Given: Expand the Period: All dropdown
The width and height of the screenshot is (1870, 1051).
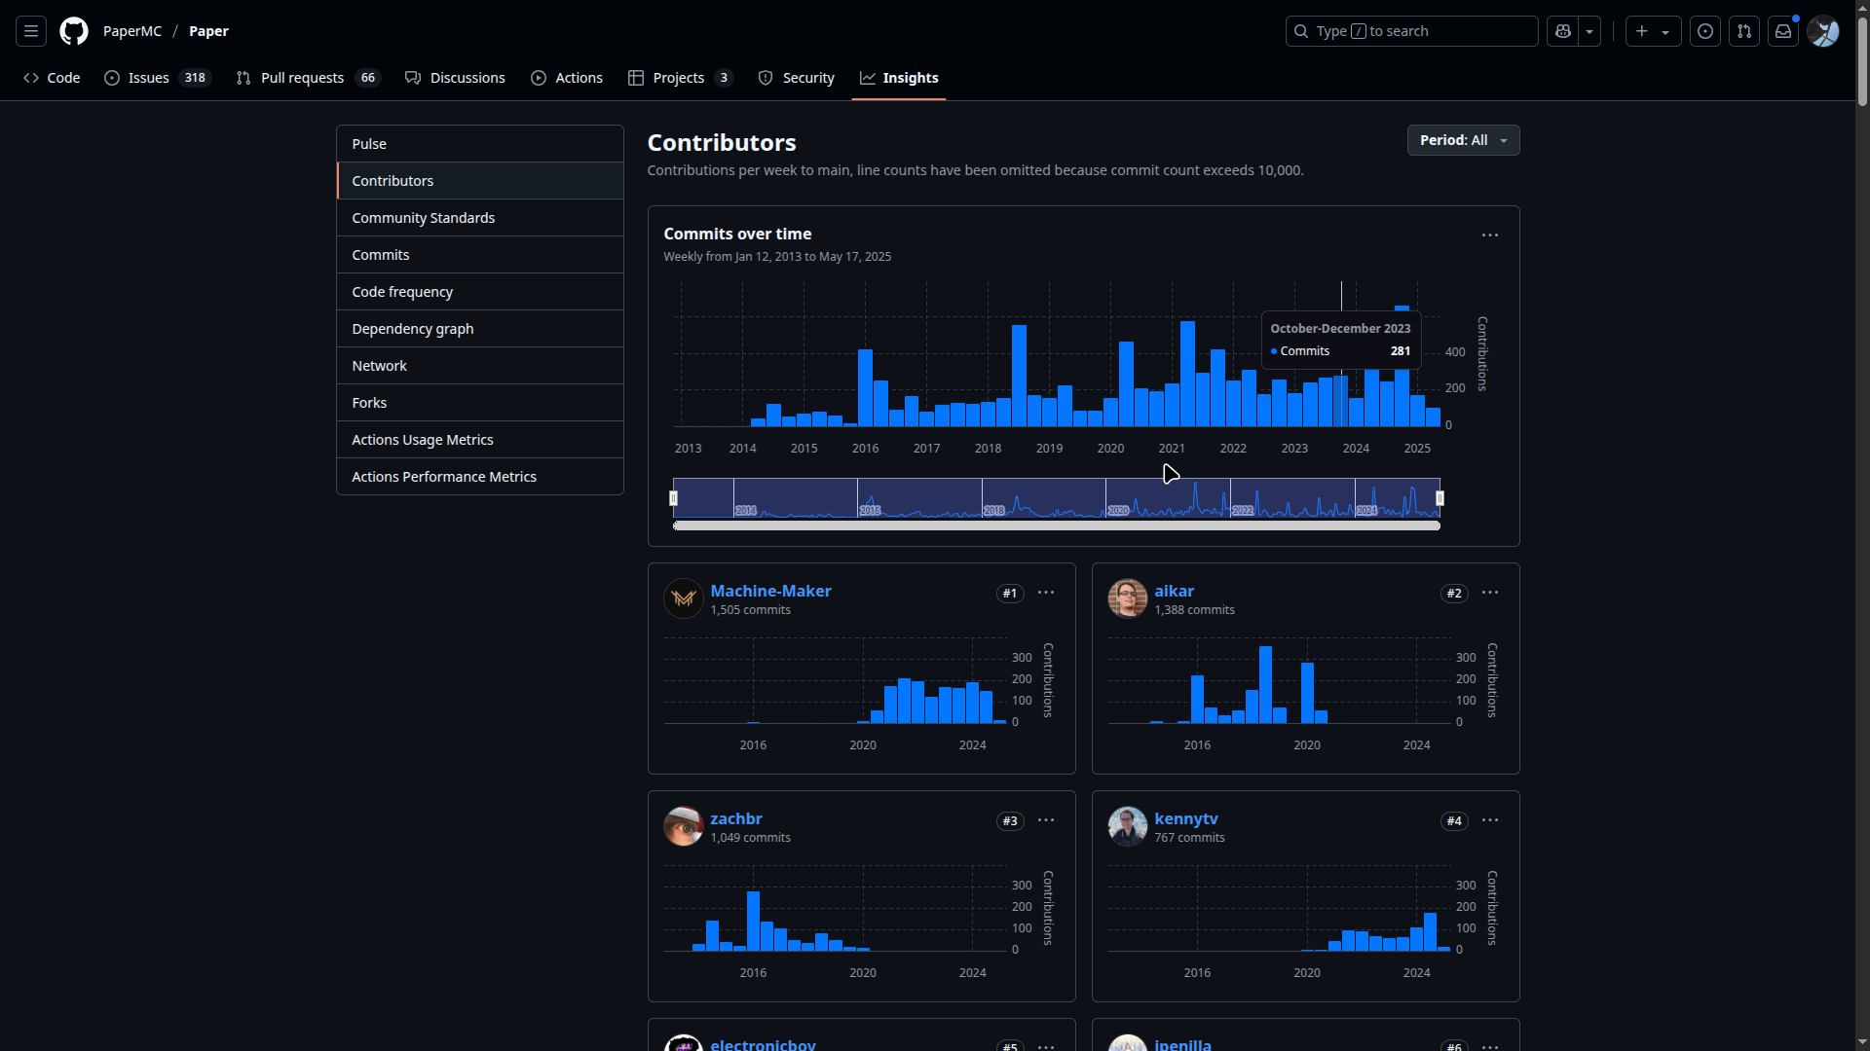Looking at the screenshot, I should tap(1463, 140).
